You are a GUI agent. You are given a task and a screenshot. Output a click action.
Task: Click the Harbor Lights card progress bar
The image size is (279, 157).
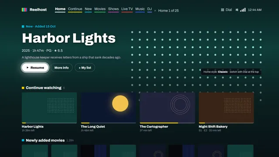49,123
